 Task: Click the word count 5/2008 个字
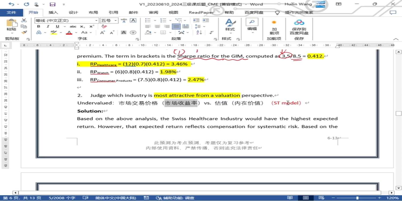(x=62, y=198)
